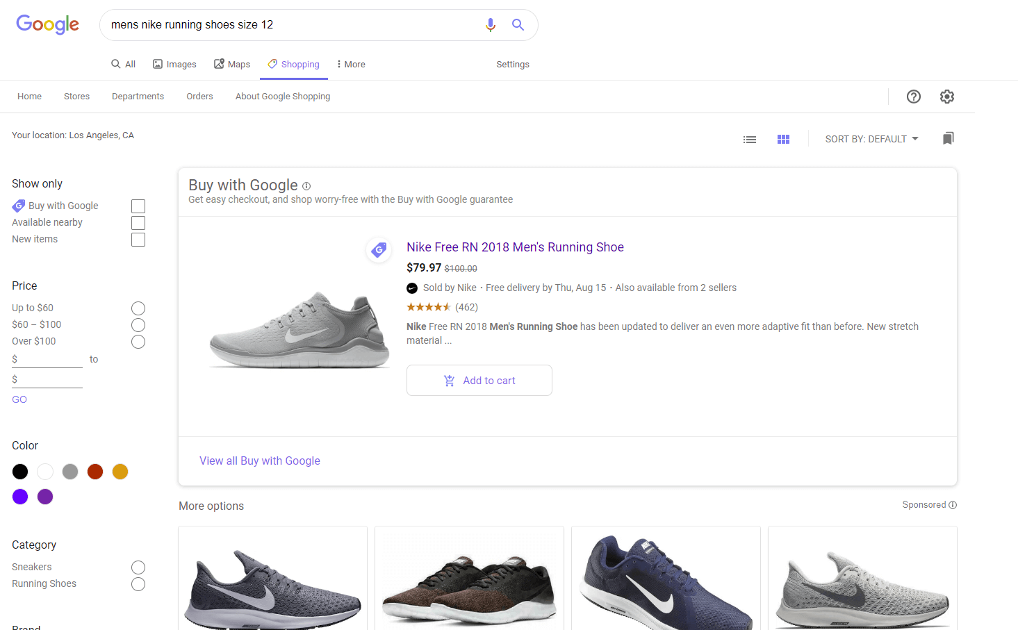Open the navy blue Nike shoe sponsored card
Viewport: 1018px width, 630px height.
pyautogui.click(x=666, y=578)
